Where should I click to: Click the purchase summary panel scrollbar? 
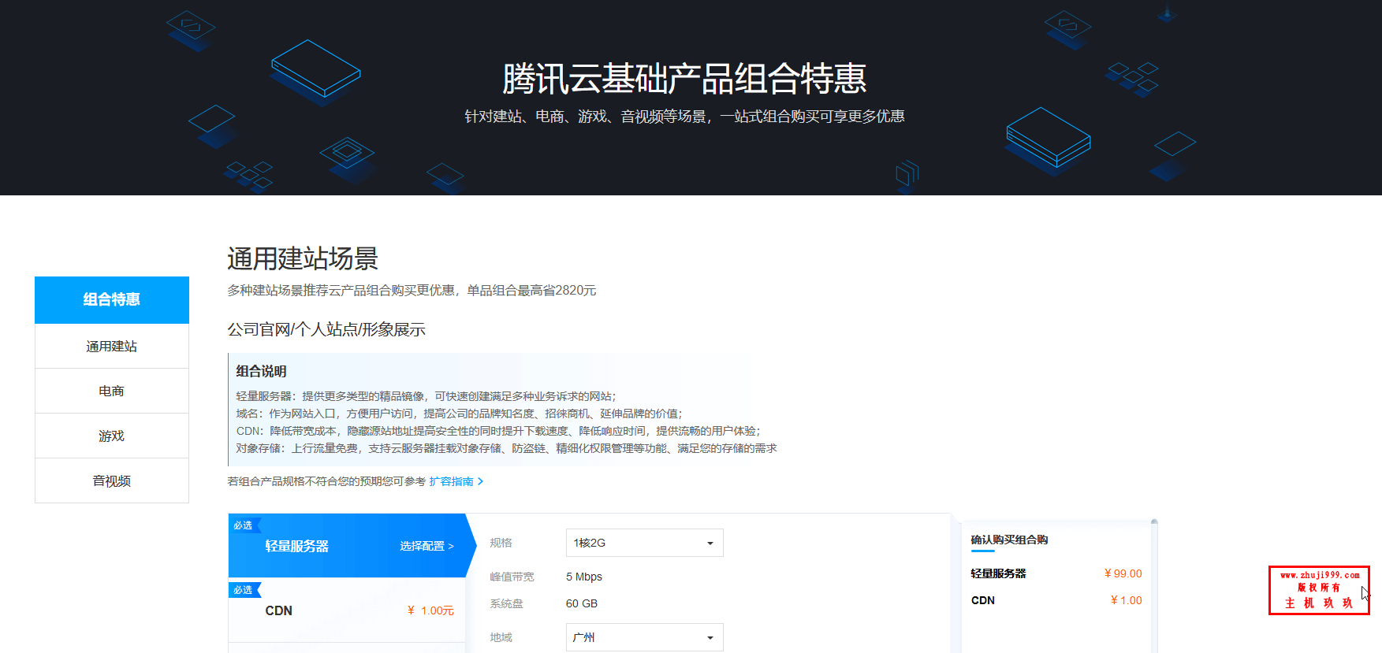[x=1154, y=585]
